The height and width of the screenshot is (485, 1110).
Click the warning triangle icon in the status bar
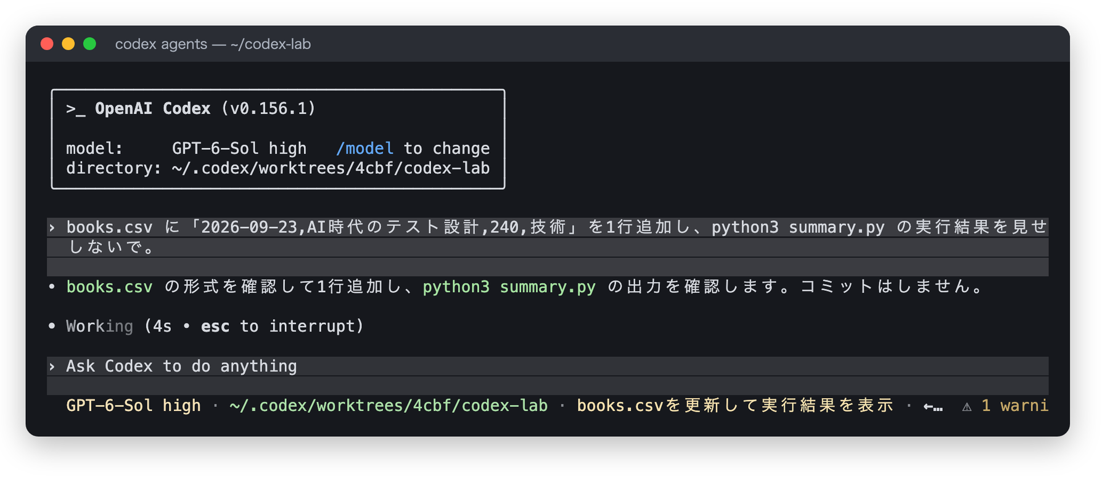tap(967, 407)
